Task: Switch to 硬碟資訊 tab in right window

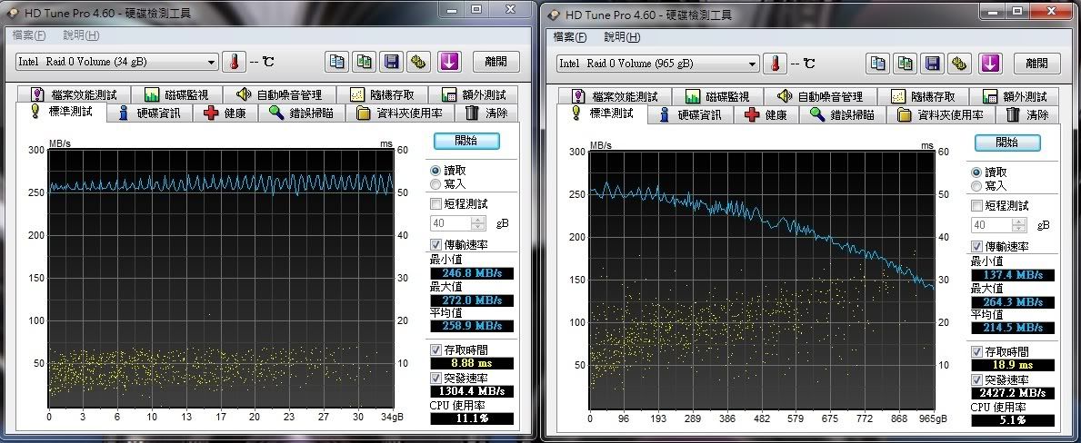Action: click(x=690, y=114)
